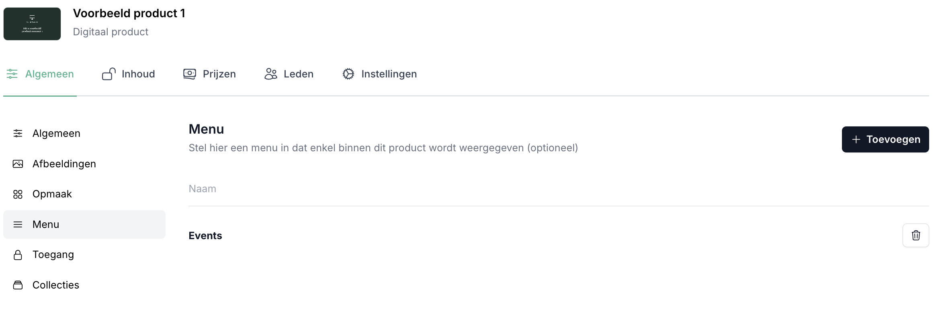Select the Menu sidebar item

[46, 224]
